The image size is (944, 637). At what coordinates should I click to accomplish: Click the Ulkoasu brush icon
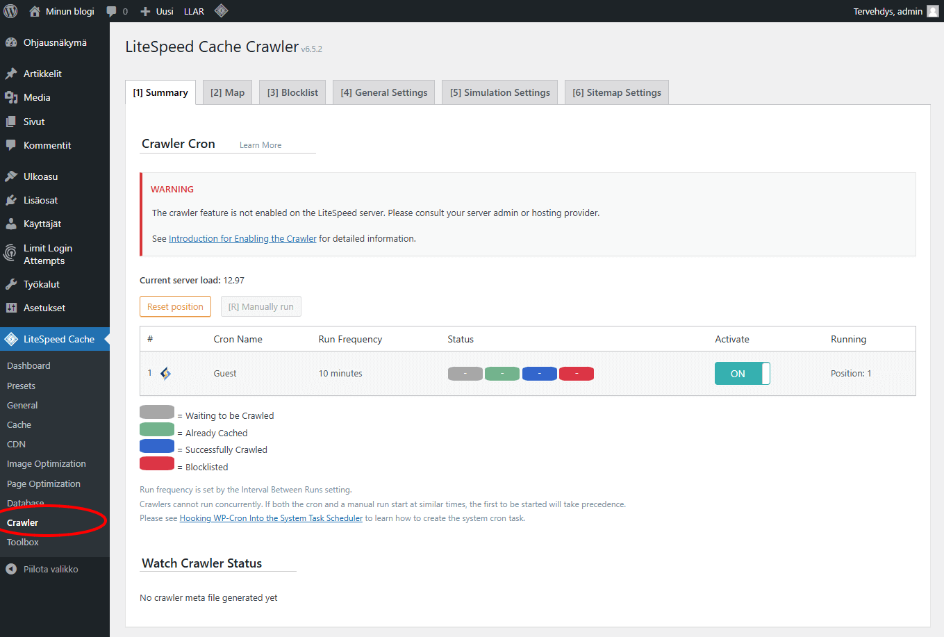[x=11, y=176]
